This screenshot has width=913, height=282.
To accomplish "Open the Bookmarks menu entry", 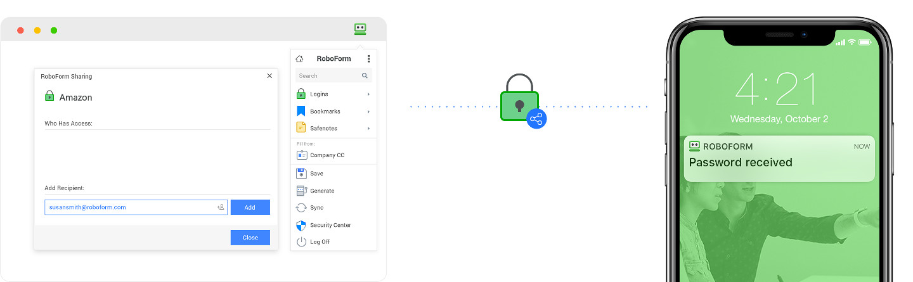I will point(333,112).
